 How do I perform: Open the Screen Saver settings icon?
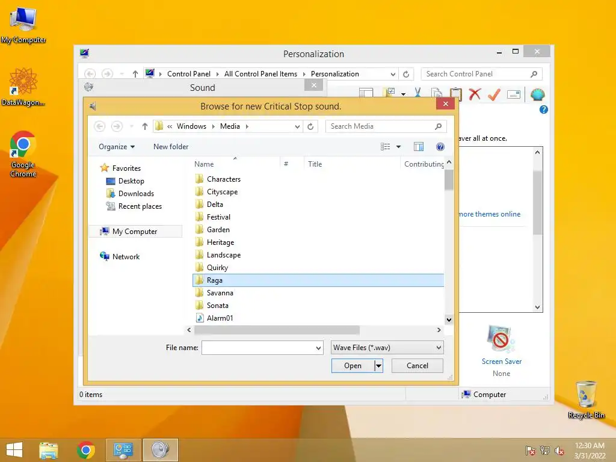click(500, 339)
